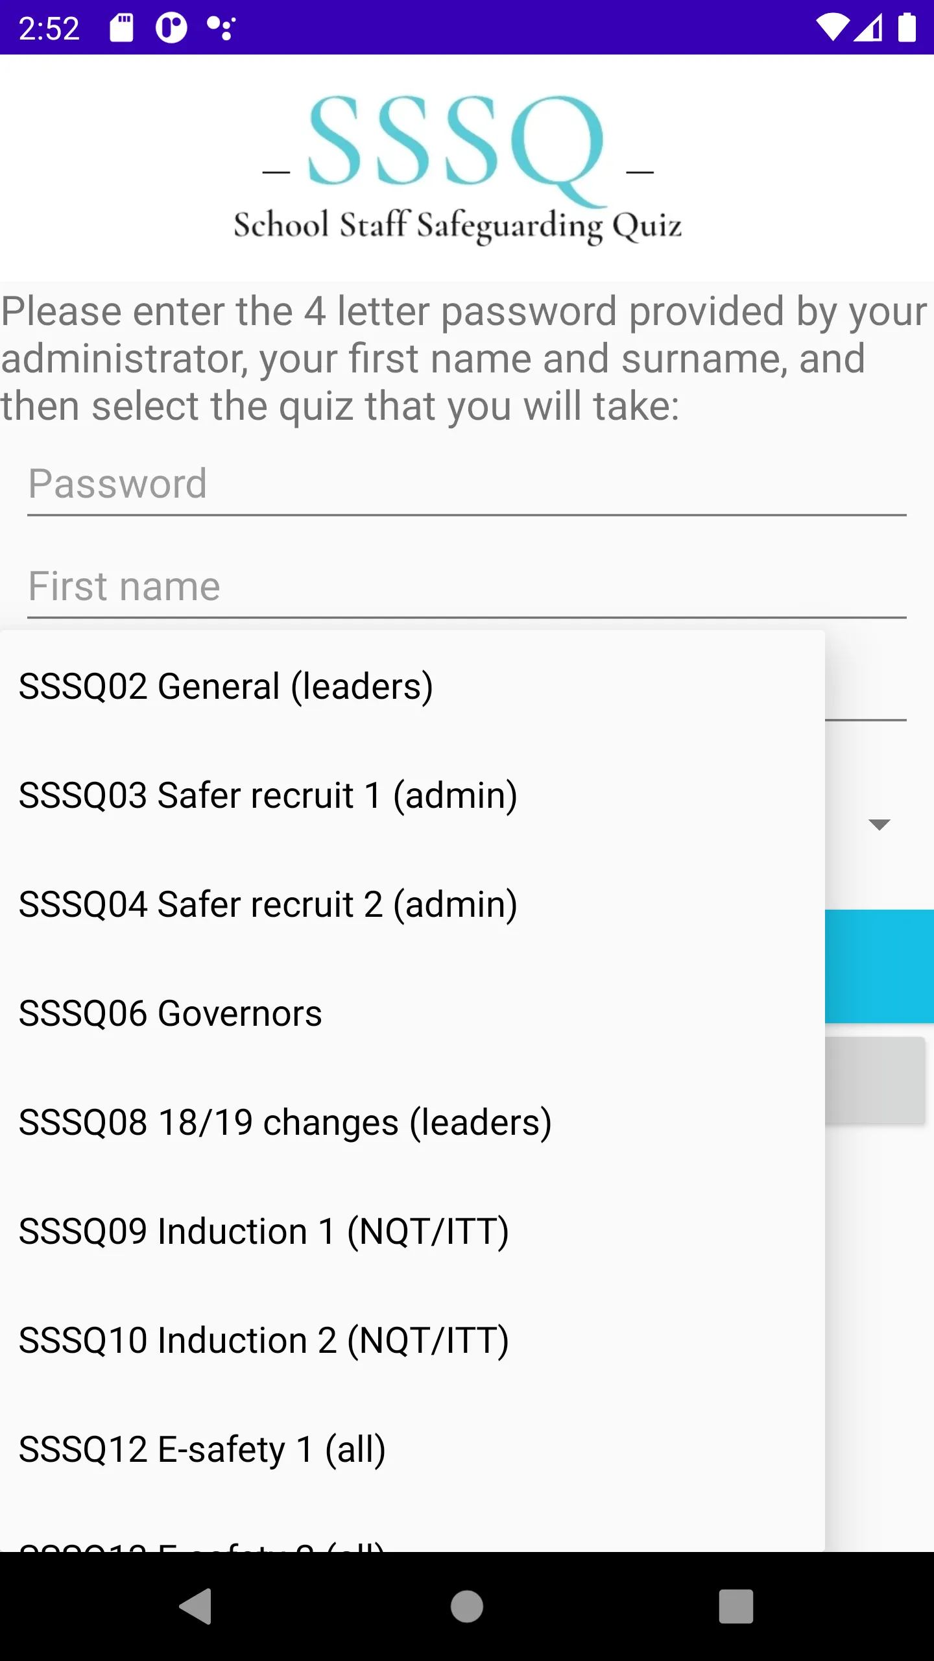The width and height of the screenshot is (934, 1661).
Task: Select SSSQ09 Induction 1 (NQT/ITT)
Action: (x=413, y=1231)
